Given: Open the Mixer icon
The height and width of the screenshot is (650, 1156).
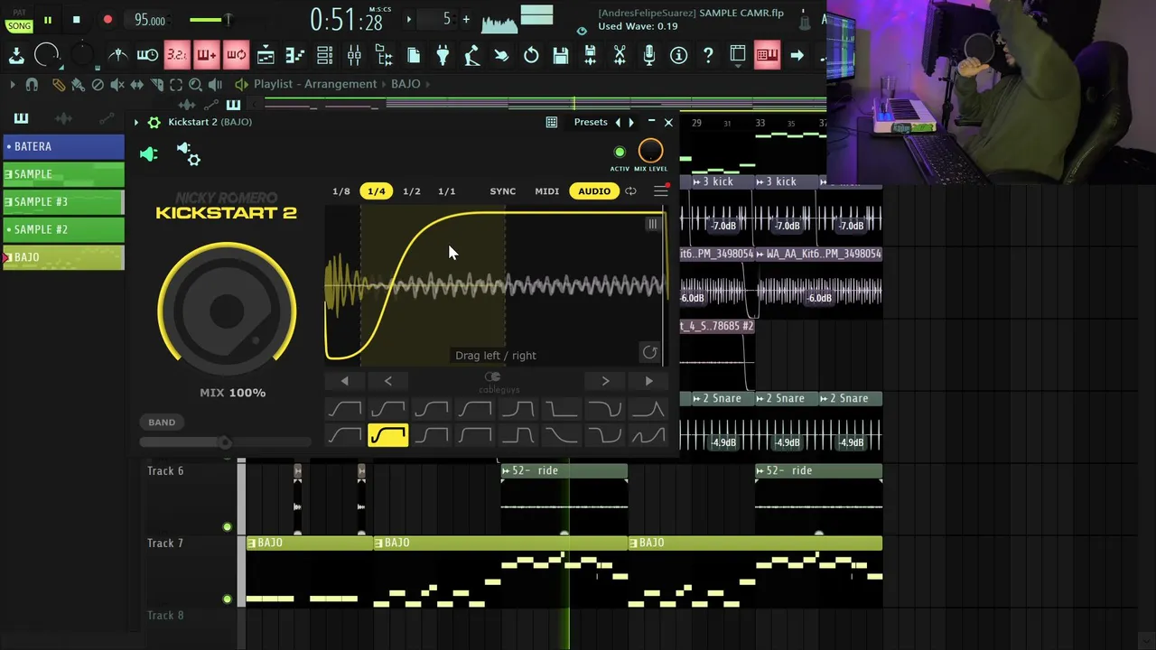Looking at the screenshot, I should tap(354, 55).
